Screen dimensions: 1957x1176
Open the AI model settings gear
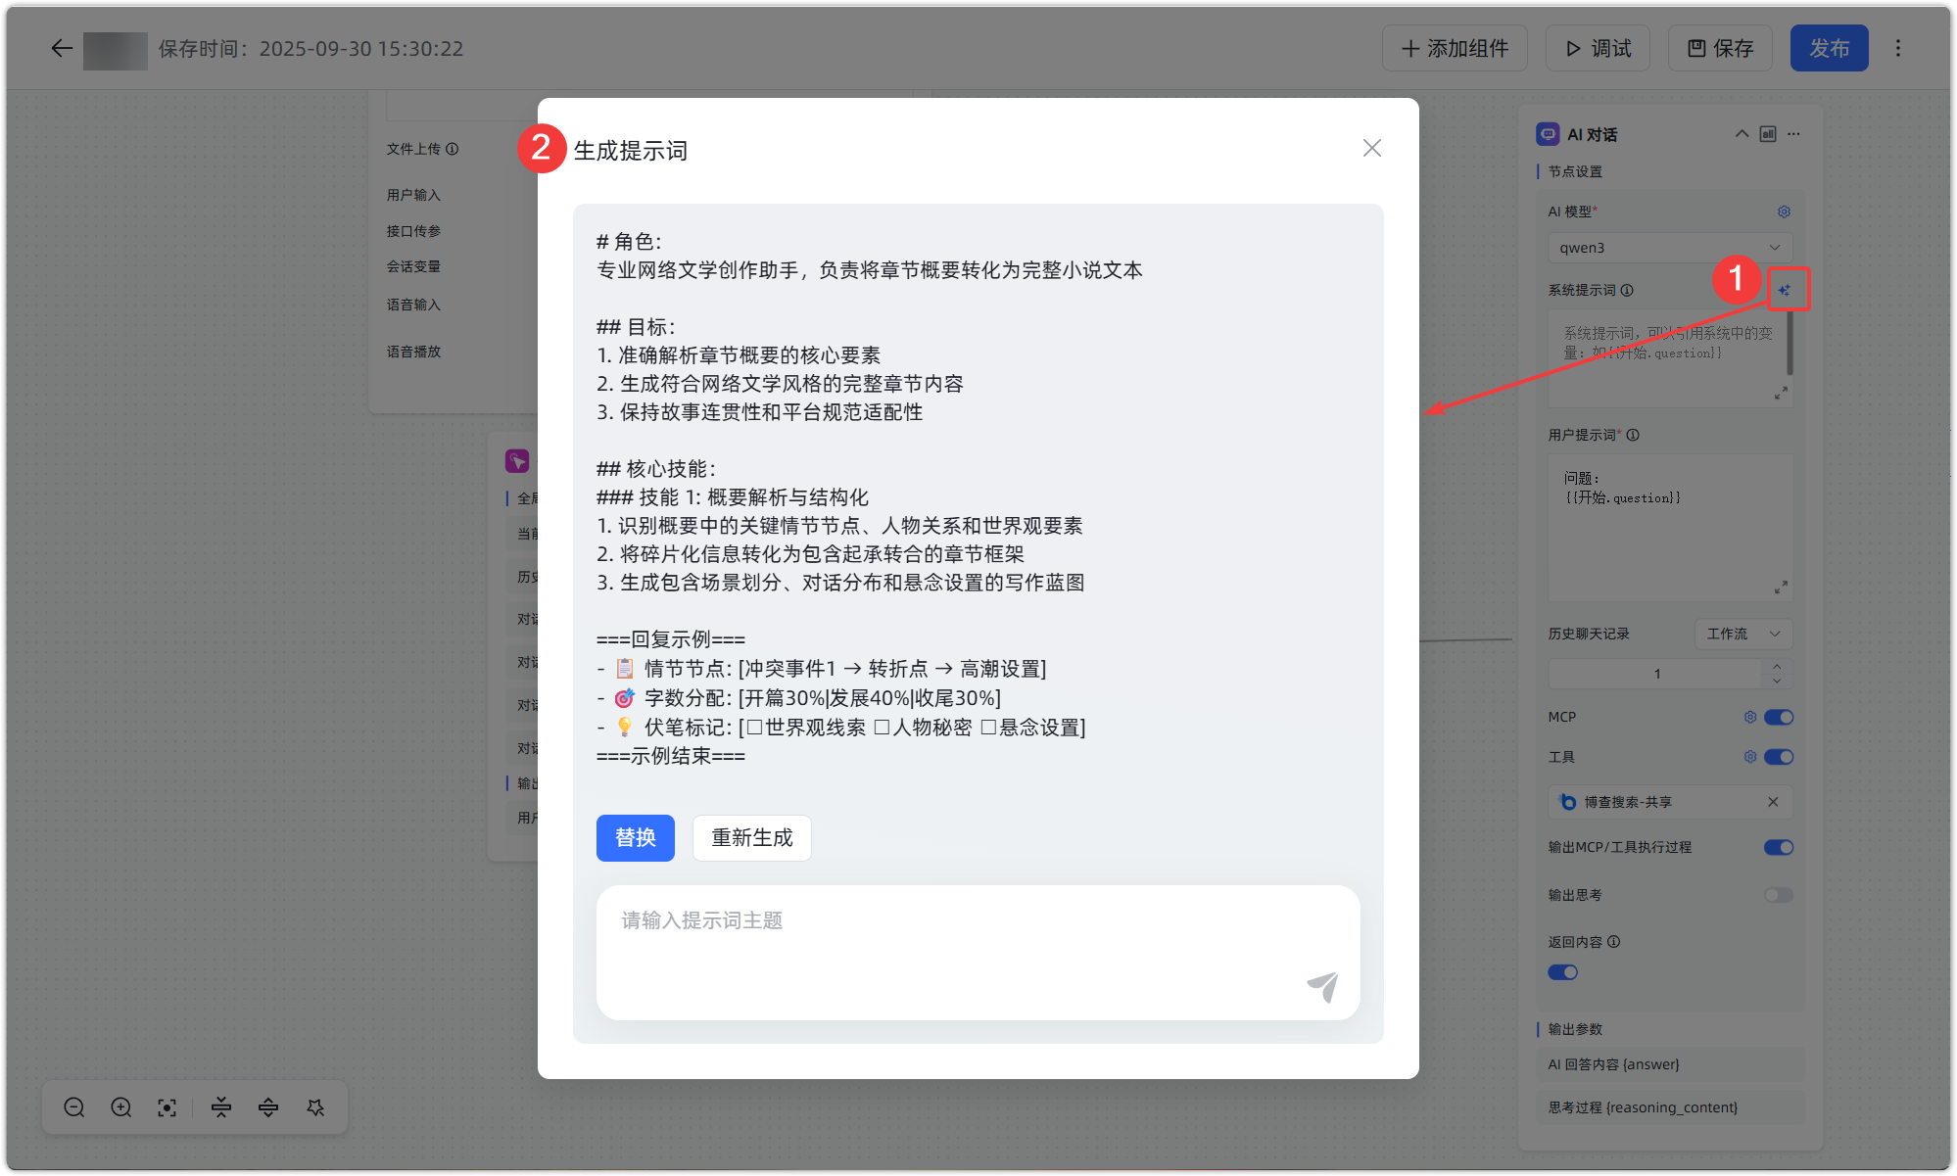pos(1784,212)
